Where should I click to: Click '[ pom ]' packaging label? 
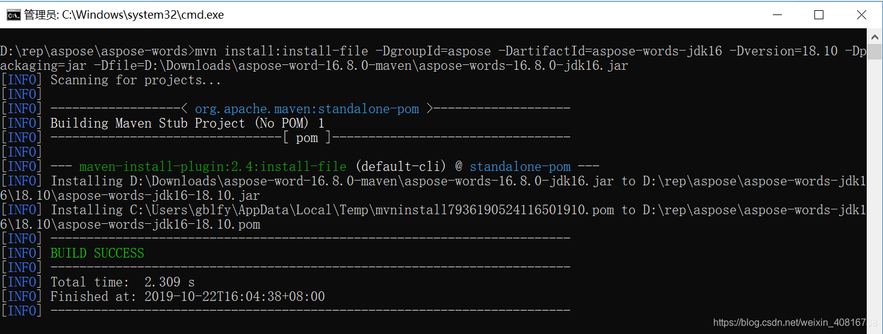[307, 138]
